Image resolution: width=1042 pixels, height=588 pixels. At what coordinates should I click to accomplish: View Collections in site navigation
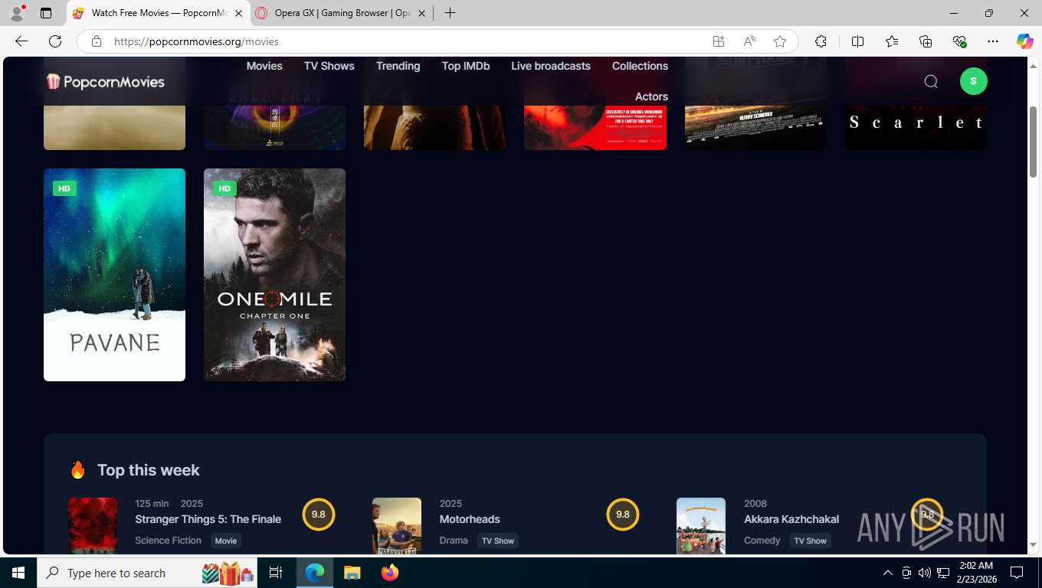pos(640,66)
